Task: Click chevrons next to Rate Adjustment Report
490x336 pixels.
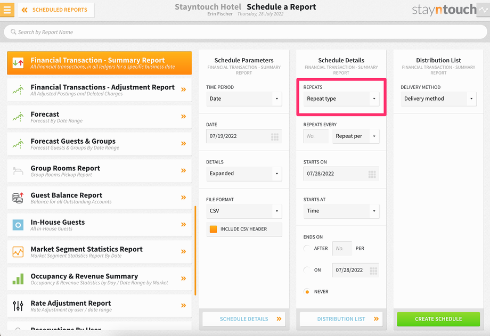Action: point(183,305)
